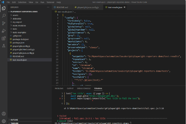The height and width of the screenshot is (124, 186).
Task: Switch to the DEBUG CONSOLE panel tab
Action: 84,88
